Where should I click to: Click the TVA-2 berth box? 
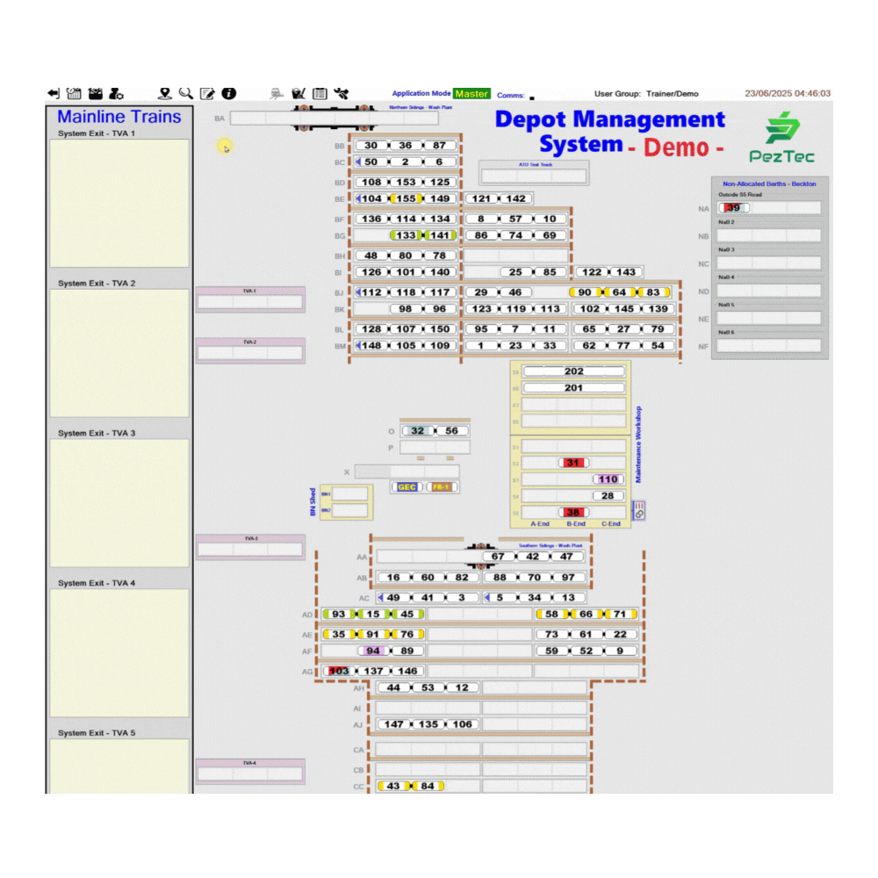point(250,353)
